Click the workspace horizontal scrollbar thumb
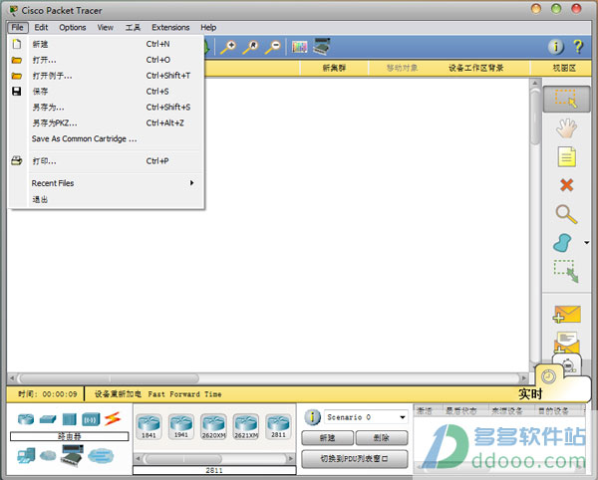Viewport: 598px width, 480px height. click(109, 378)
